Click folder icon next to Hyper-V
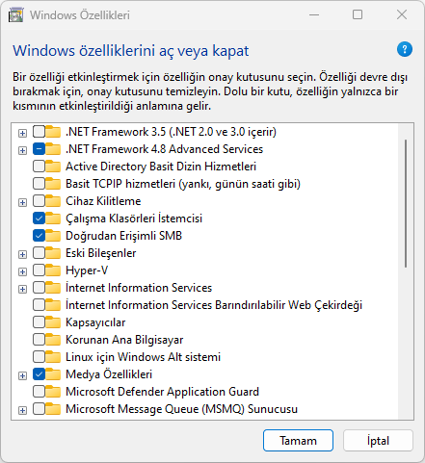The image size is (425, 463). (x=53, y=270)
